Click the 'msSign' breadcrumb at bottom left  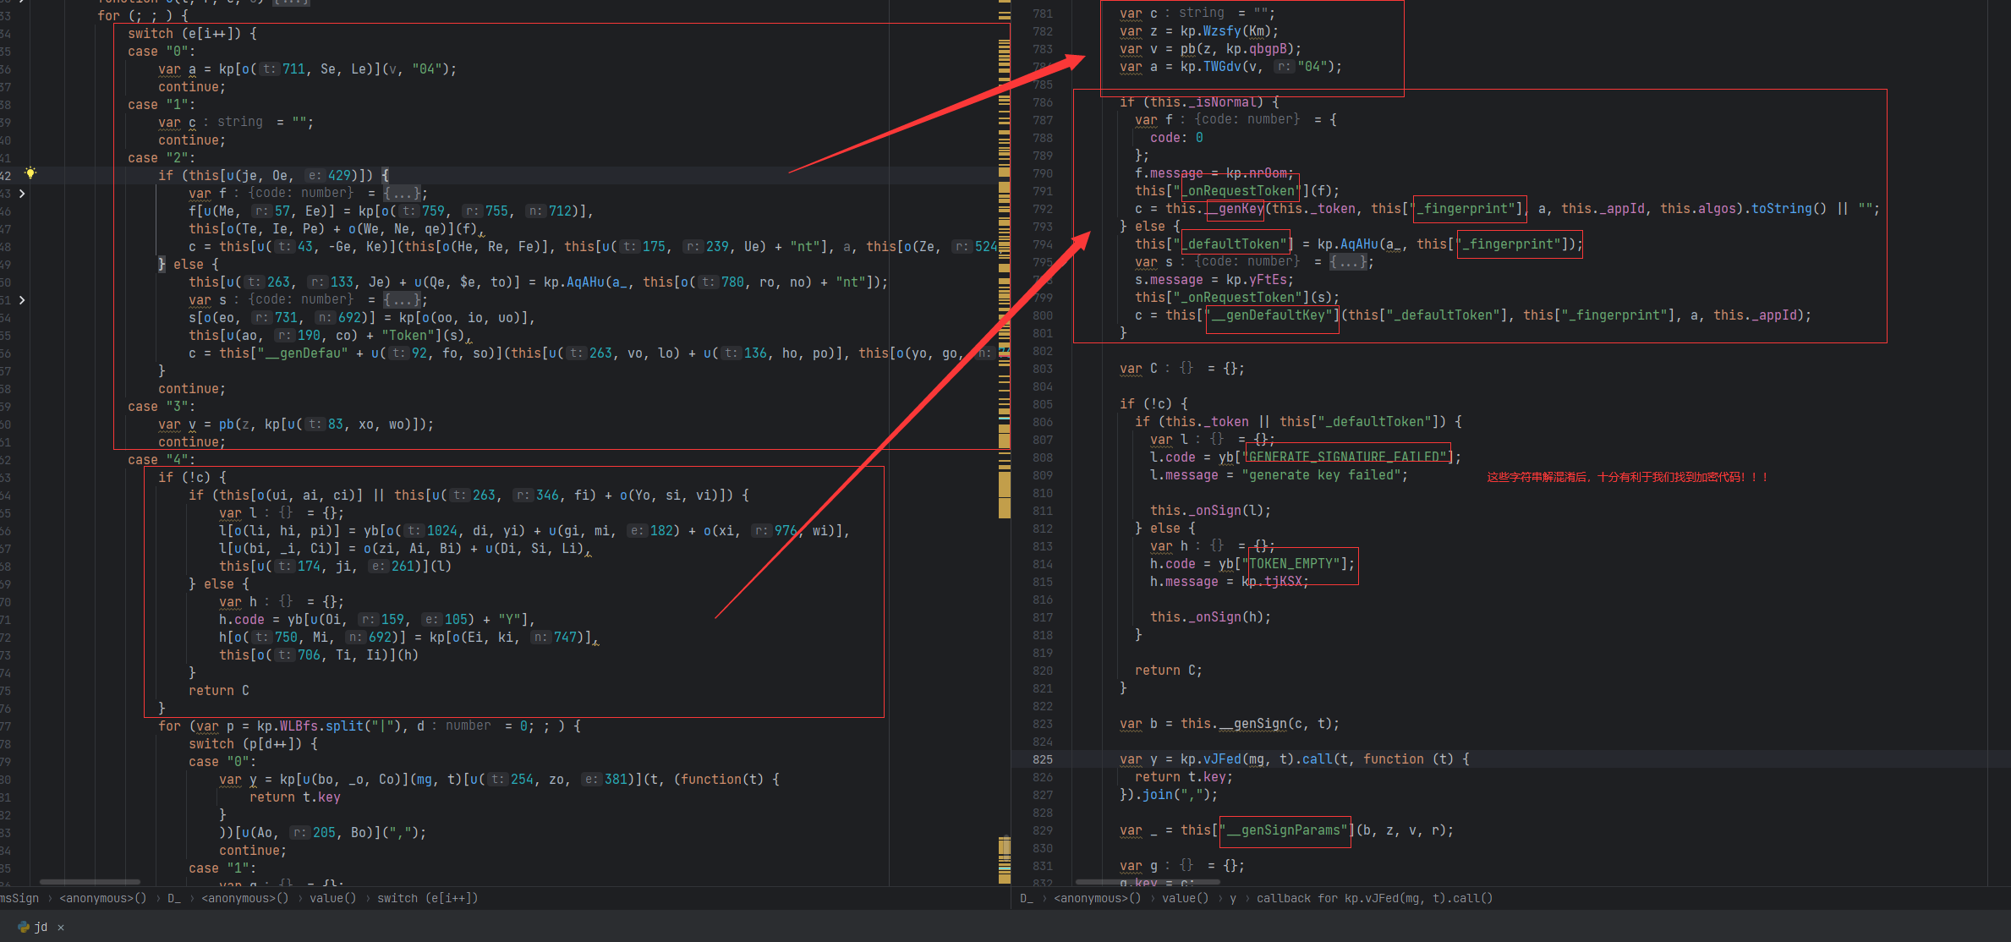pyautogui.click(x=19, y=898)
